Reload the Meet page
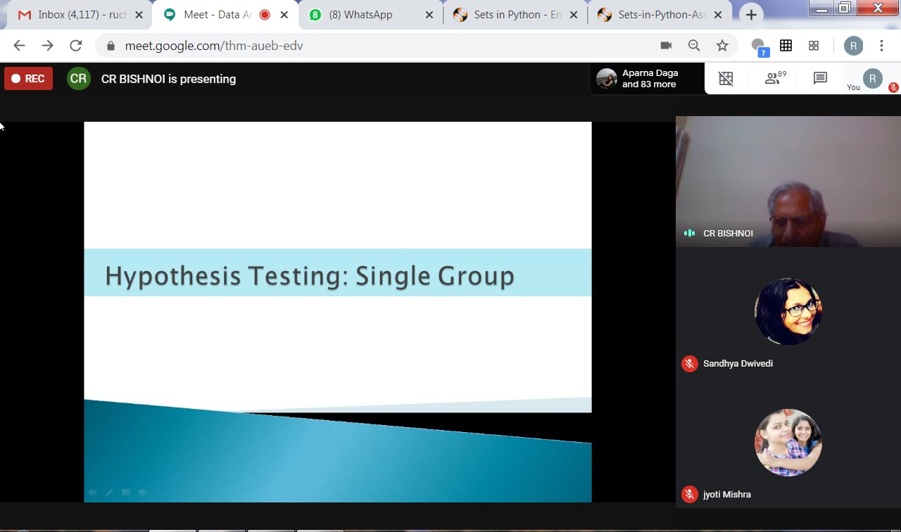901x532 pixels. tap(75, 46)
